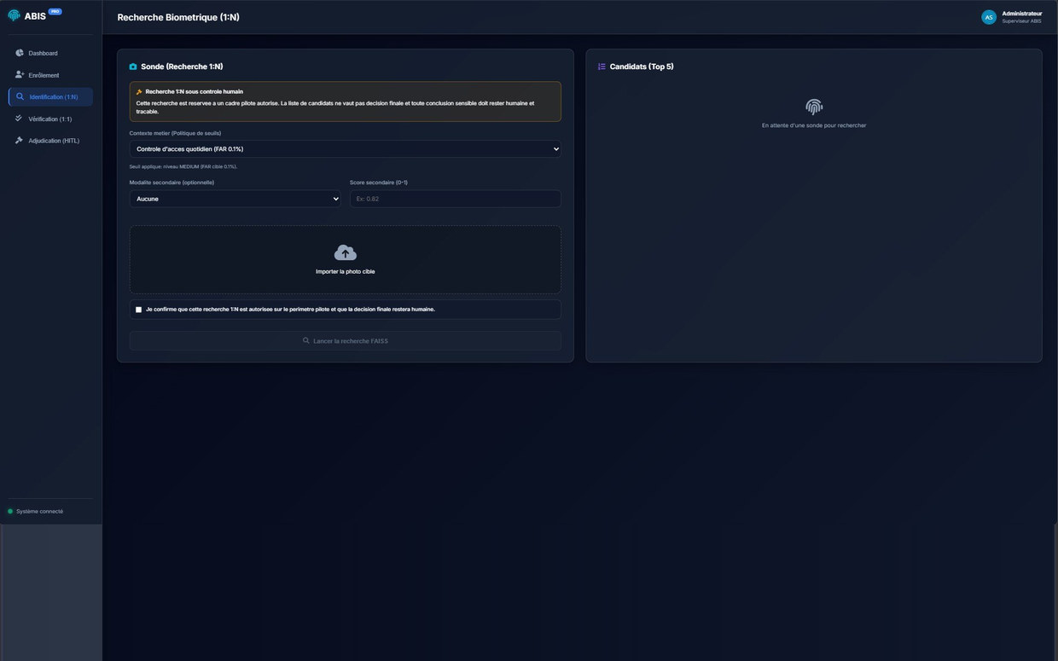Click the Recherche Biometrique (1:N) title
The image size is (1058, 661).
(178, 17)
